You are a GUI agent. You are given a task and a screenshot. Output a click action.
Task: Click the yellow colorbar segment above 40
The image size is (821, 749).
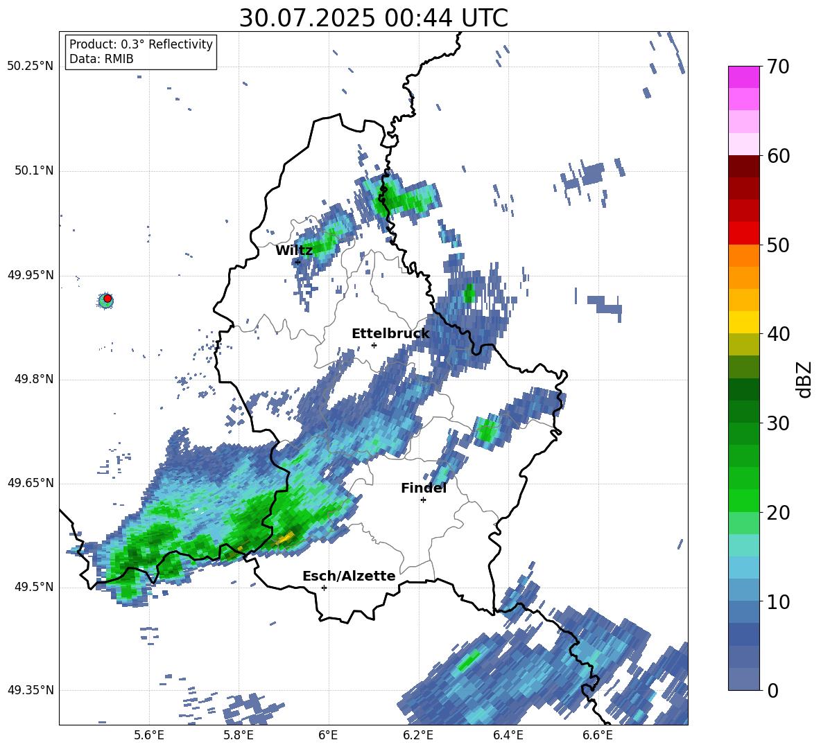click(x=743, y=322)
